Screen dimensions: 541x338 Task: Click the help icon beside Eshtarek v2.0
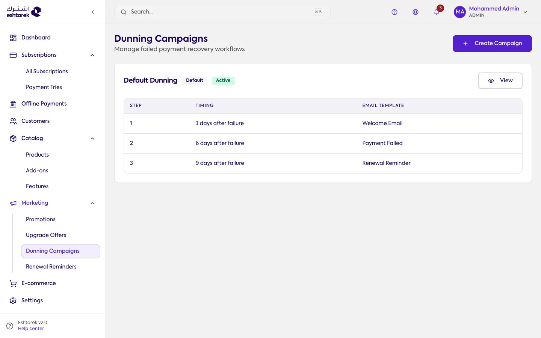10,326
